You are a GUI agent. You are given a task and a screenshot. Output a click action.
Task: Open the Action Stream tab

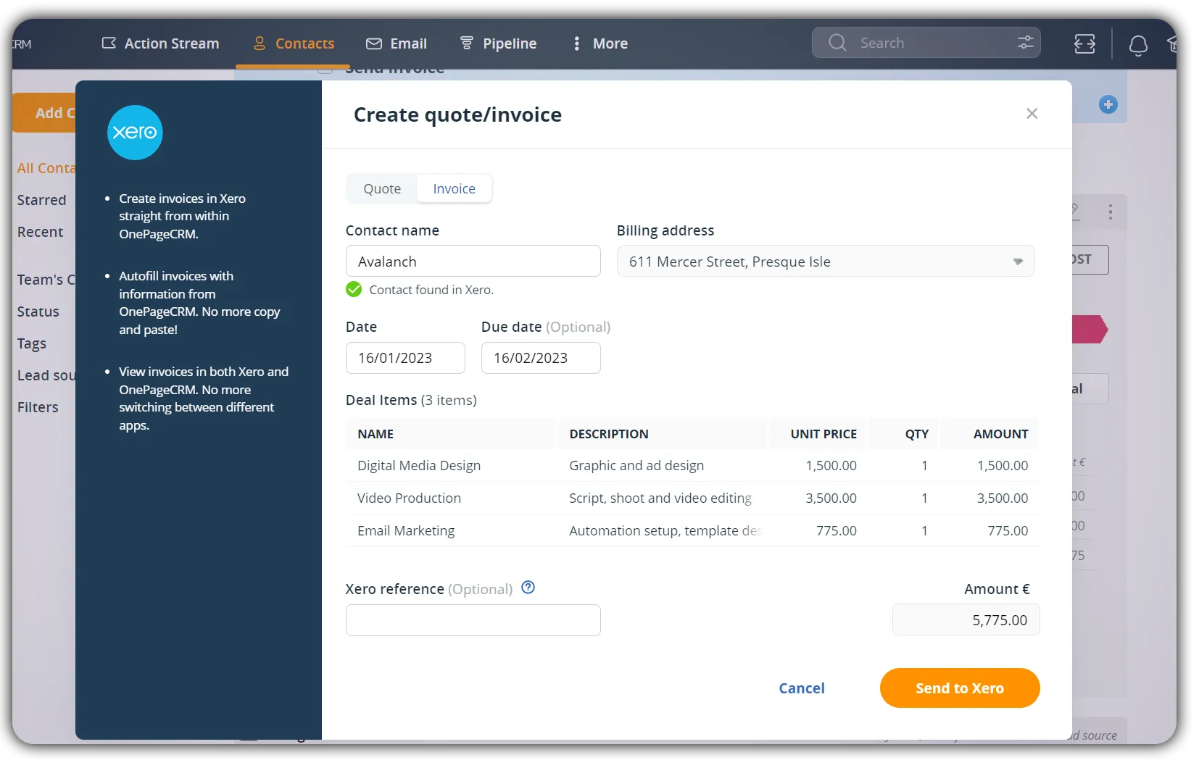(x=160, y=43)
